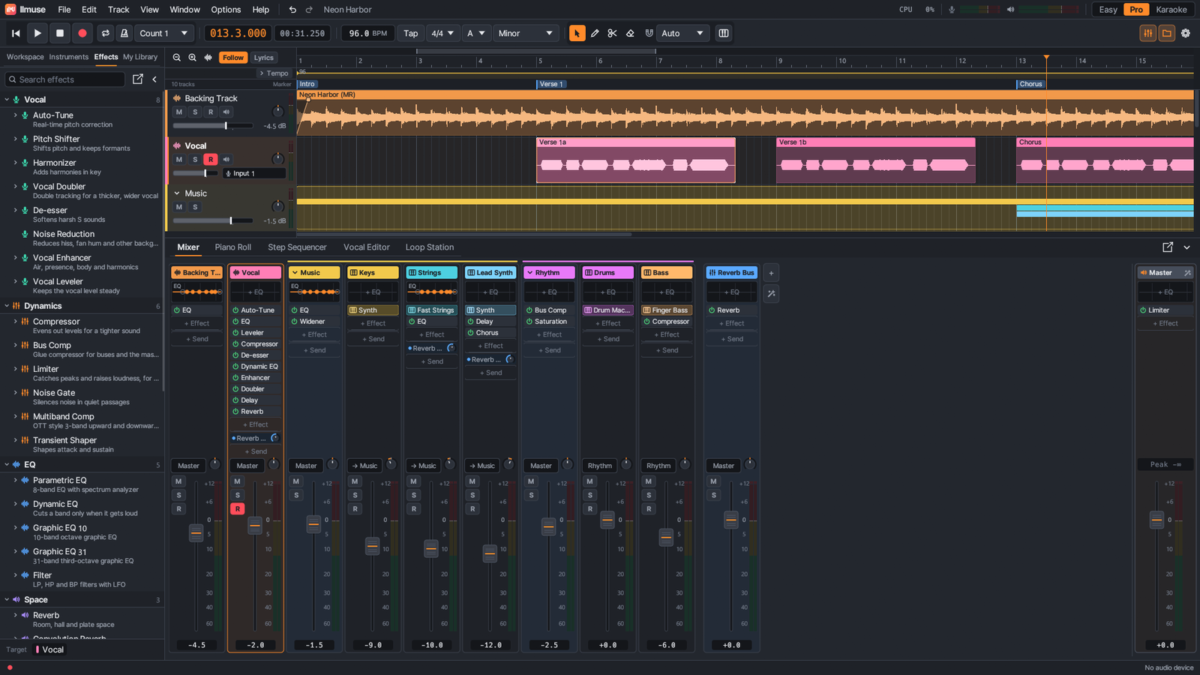Open the File menu
The image size is (1200, 675).
click(64, 10)
